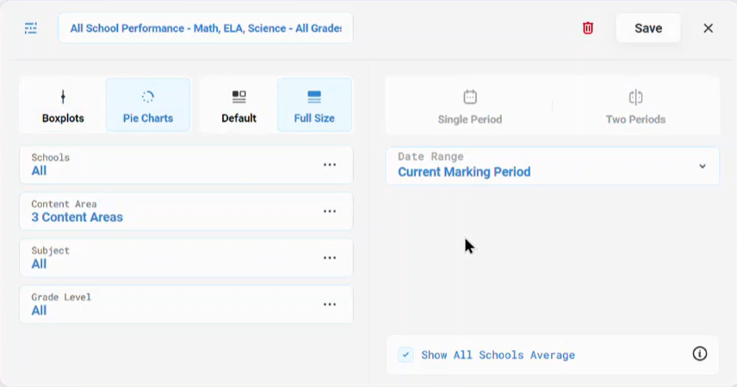Close the settings dialog with X
The height and width of the screenshot is (387, 737).
(708, 28)
